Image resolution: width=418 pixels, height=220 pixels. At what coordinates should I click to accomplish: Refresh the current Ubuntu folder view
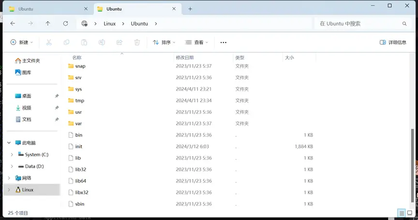[65, 23]
